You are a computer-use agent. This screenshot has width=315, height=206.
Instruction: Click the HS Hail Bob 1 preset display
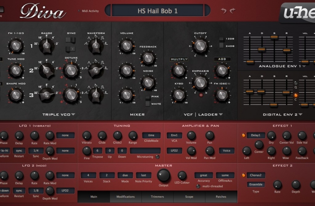pyautogui.click(x=157, y=11)
